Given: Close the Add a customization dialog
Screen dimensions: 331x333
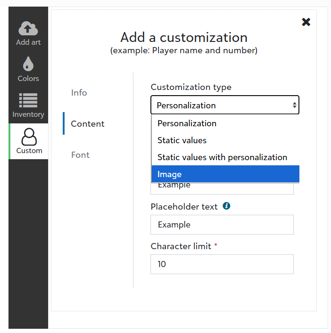Looking at the screenshot, I should click(306, 22).
